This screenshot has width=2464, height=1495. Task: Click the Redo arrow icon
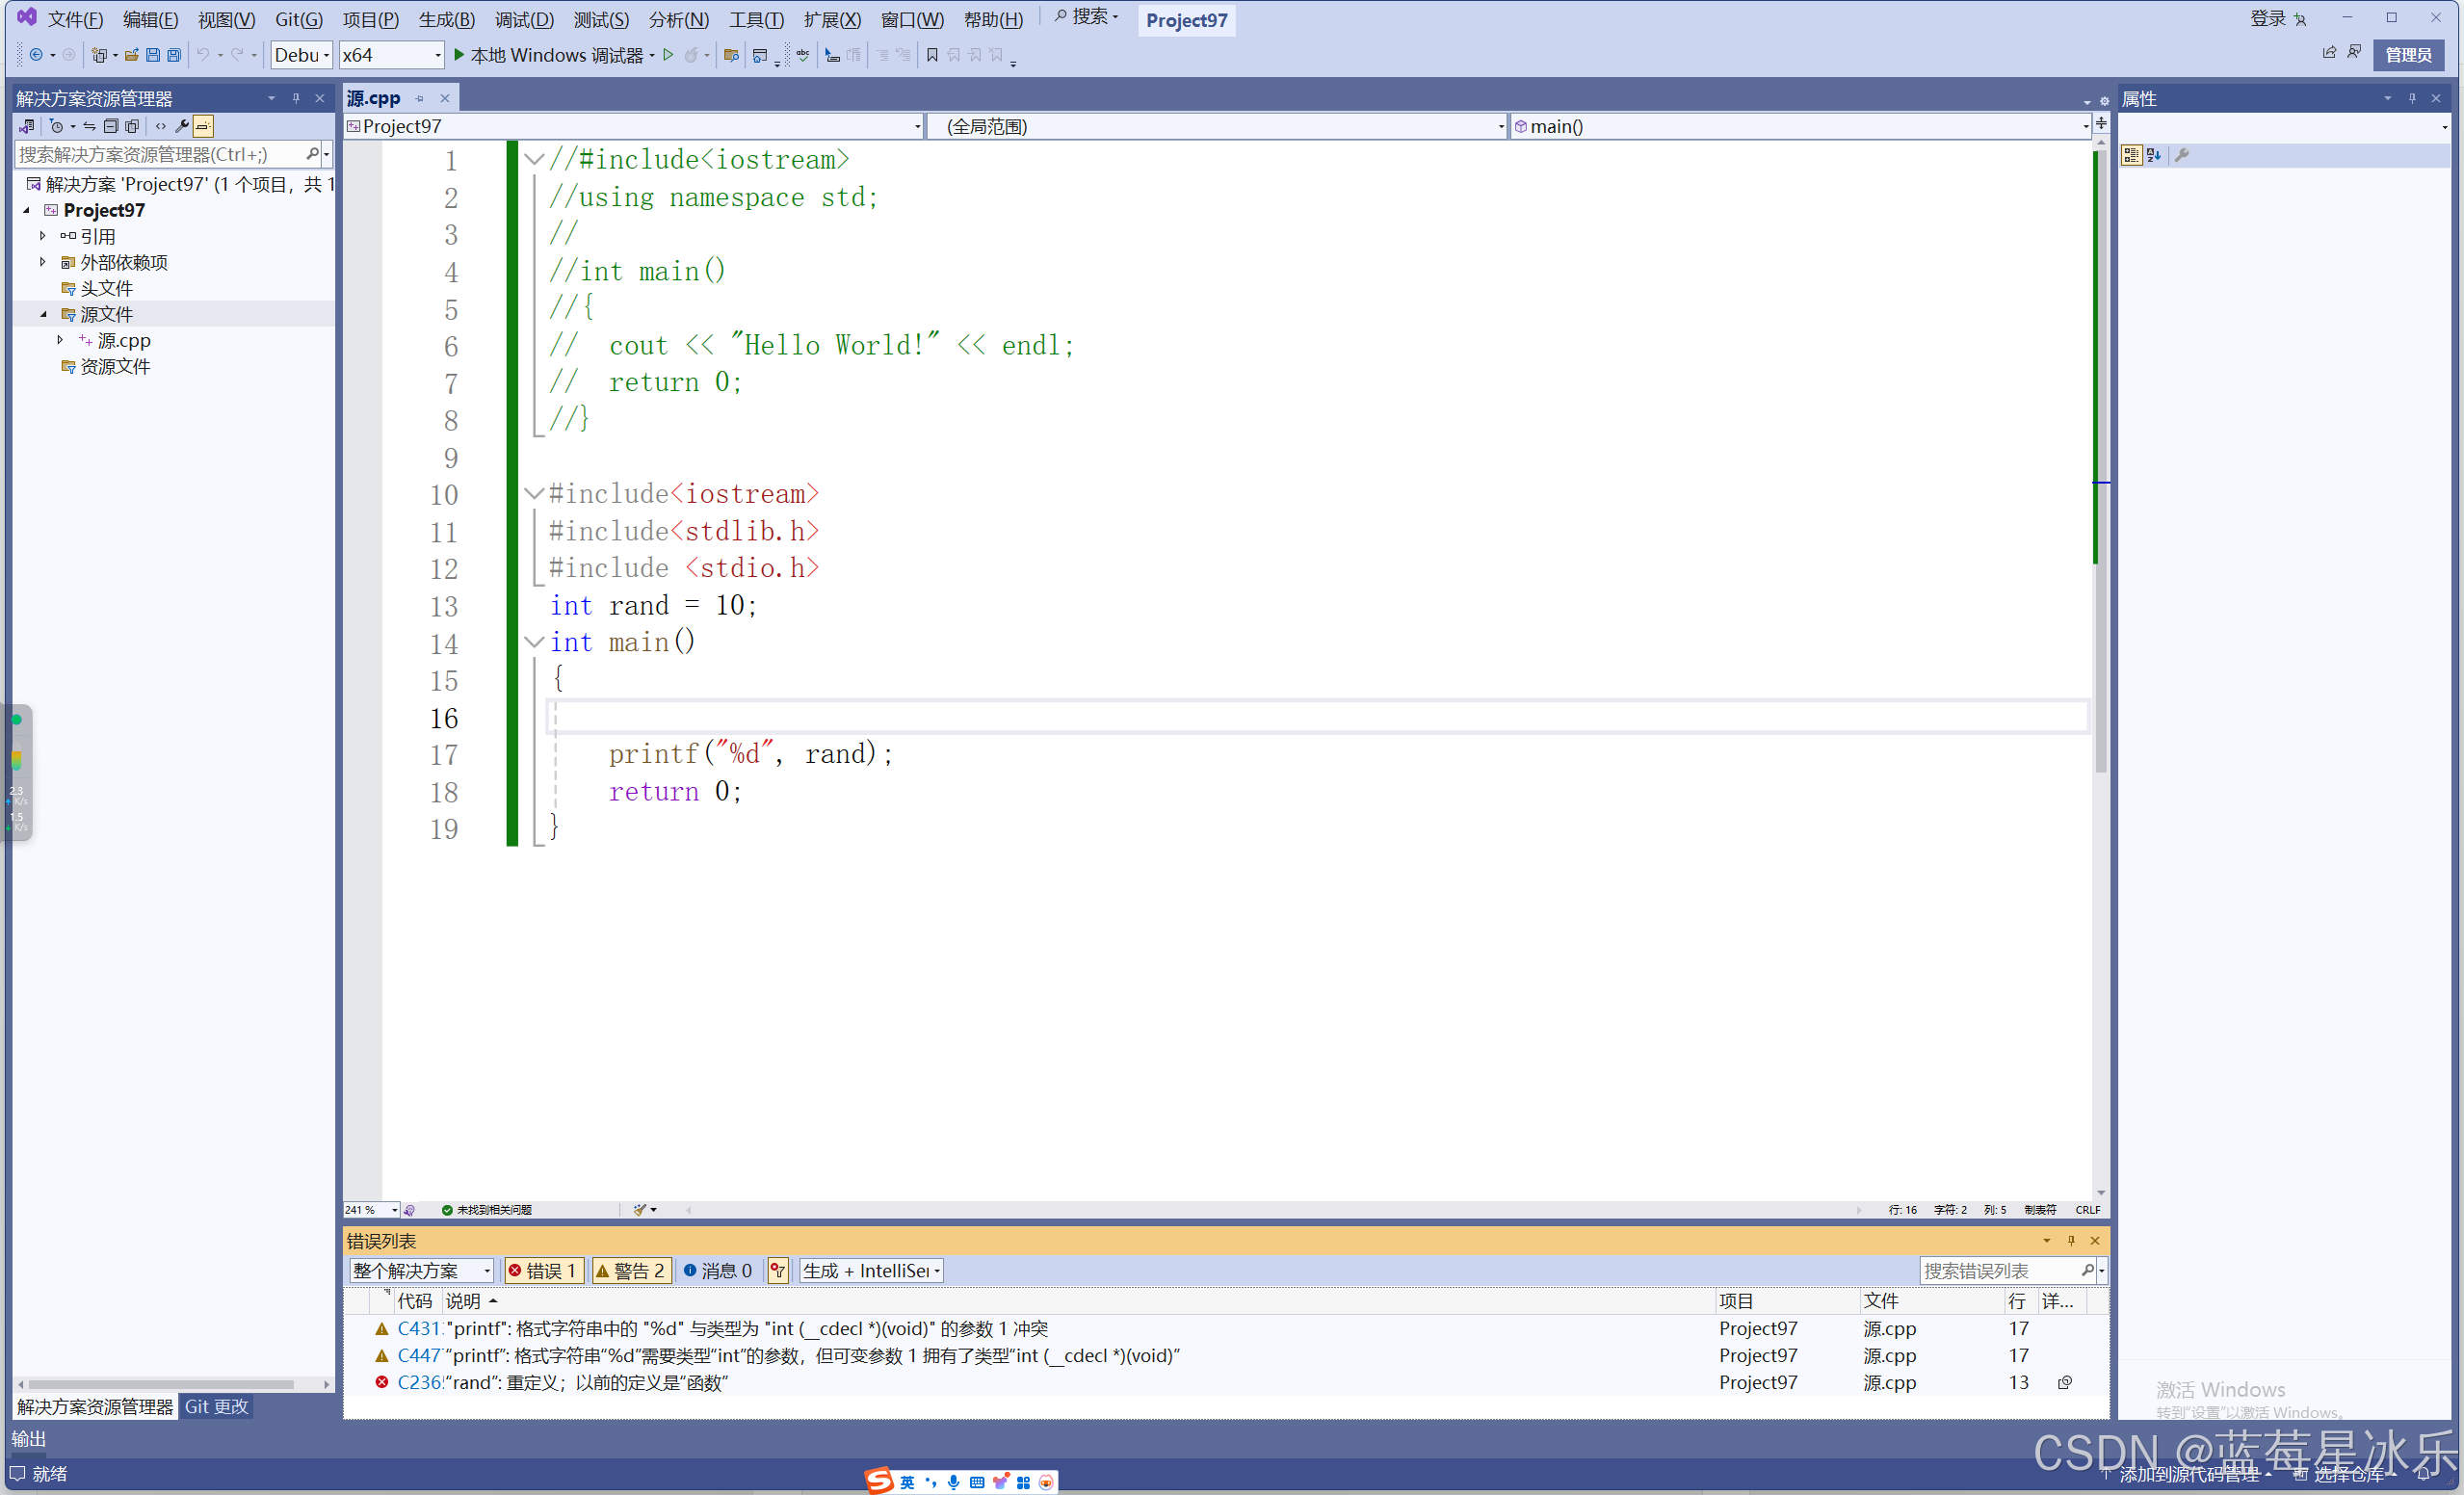pyautogui.click(x=237, y=55)
